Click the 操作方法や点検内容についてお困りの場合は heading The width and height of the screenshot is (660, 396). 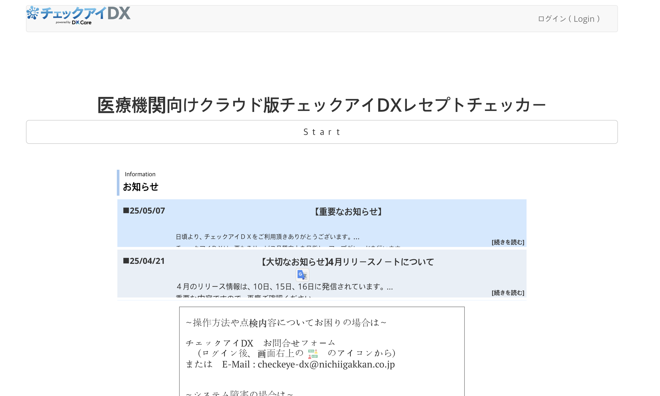[286, 323]
